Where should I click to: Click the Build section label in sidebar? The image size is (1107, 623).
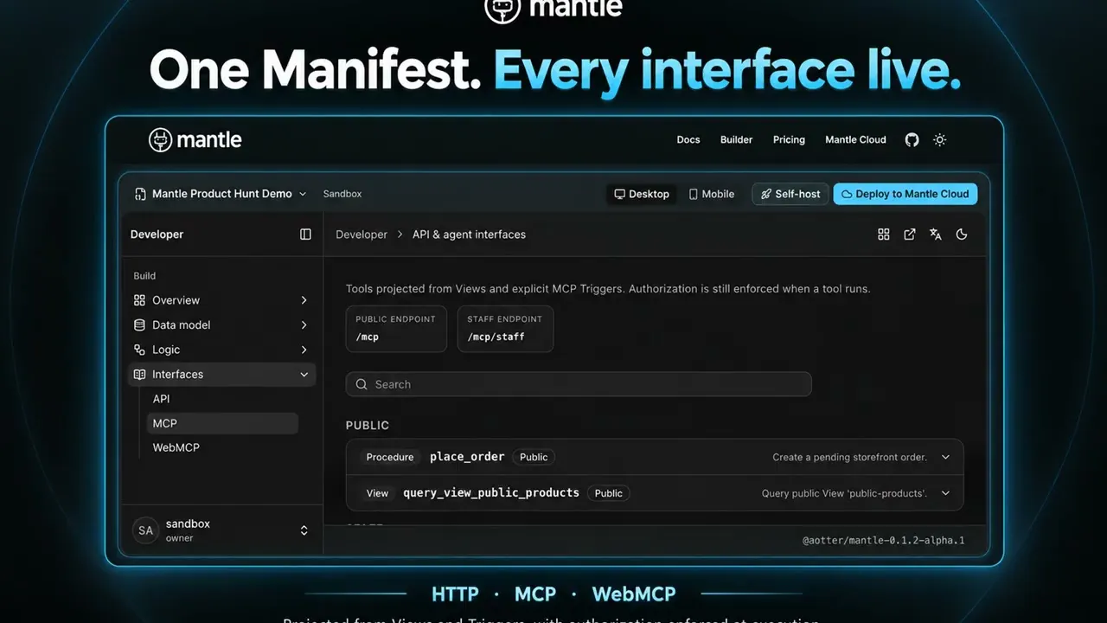tap(144, 276)
